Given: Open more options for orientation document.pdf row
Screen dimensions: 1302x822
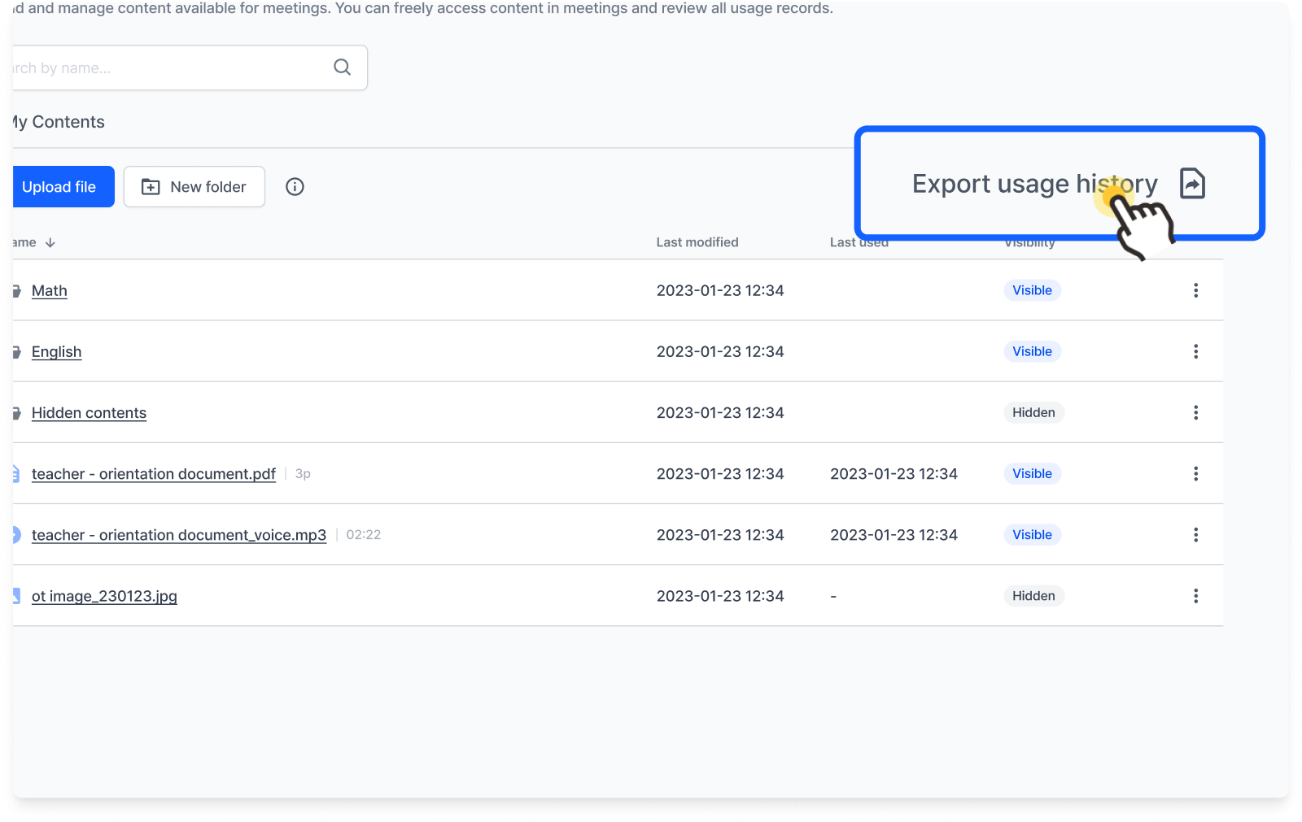Looking at the screenshot, I should (x=1195, y=473).
